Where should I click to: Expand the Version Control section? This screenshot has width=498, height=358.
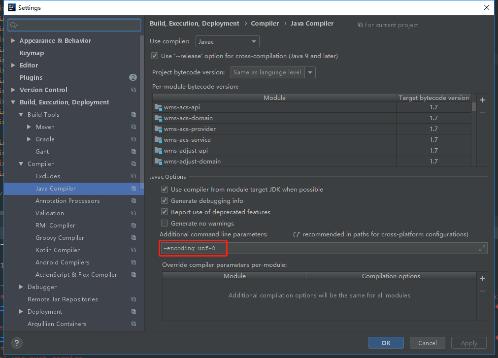point(13,90)
